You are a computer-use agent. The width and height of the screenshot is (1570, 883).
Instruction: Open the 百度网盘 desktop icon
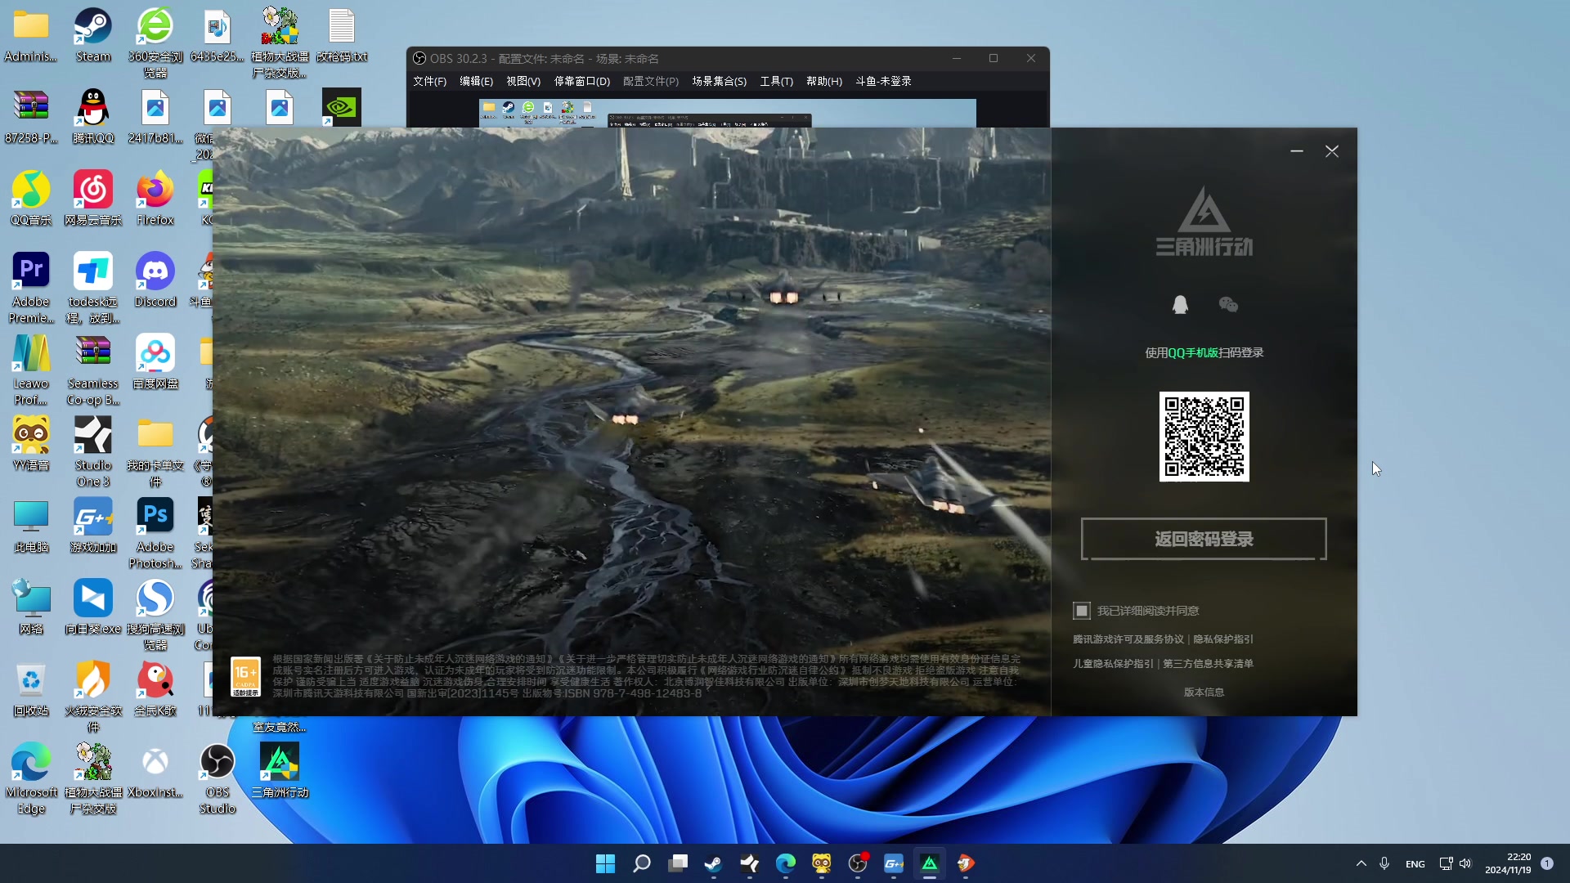click(x=155, y=362)
